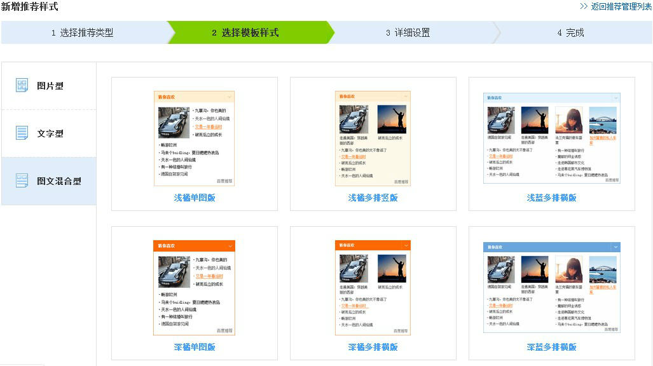Viewport: 653px width, 366px height.
Task: Jump to step 3 详细设置
Action: pyautogui.click(x=412, y=32)
